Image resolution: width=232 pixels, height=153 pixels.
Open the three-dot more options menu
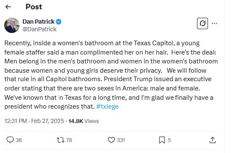[x=214, y=23]
